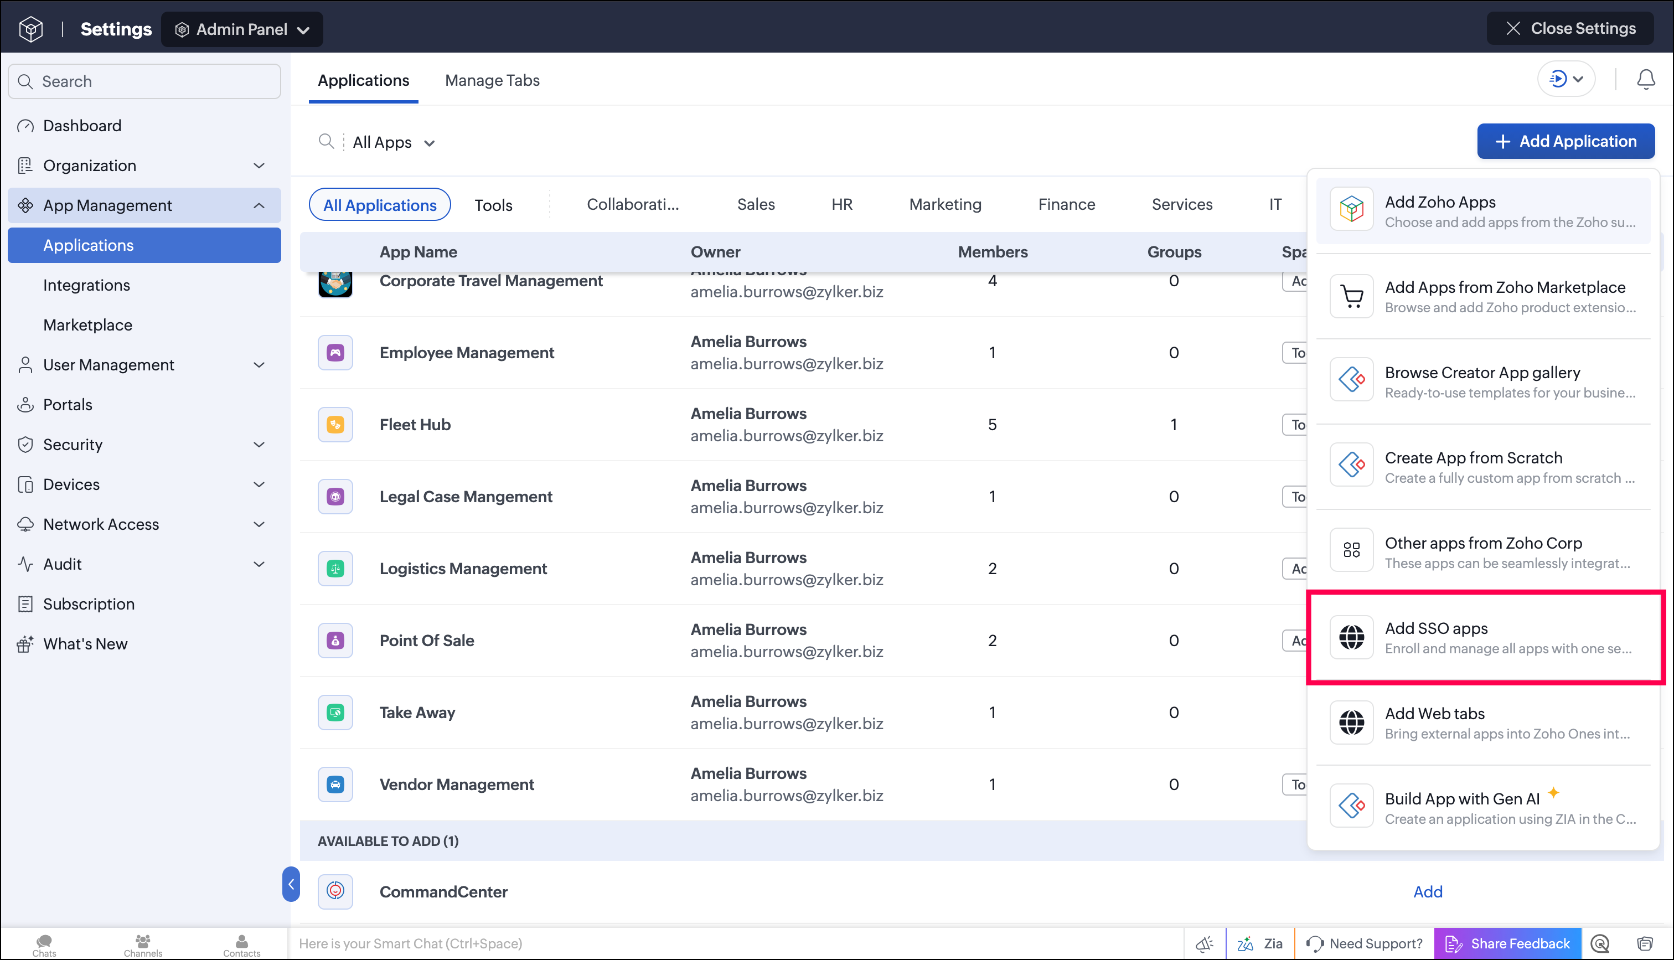Screen dimensions: 1674x960
Task: Click the @ mentions icon in bottom bar
Action: 1600,943
